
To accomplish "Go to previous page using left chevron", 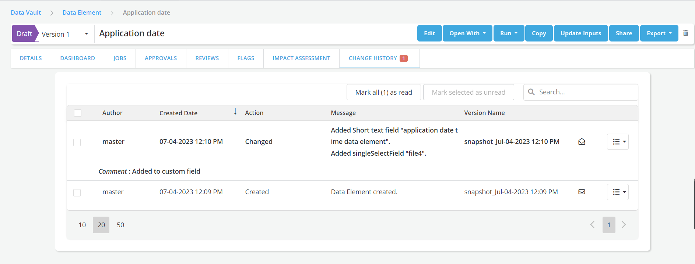I will (592, 225).
